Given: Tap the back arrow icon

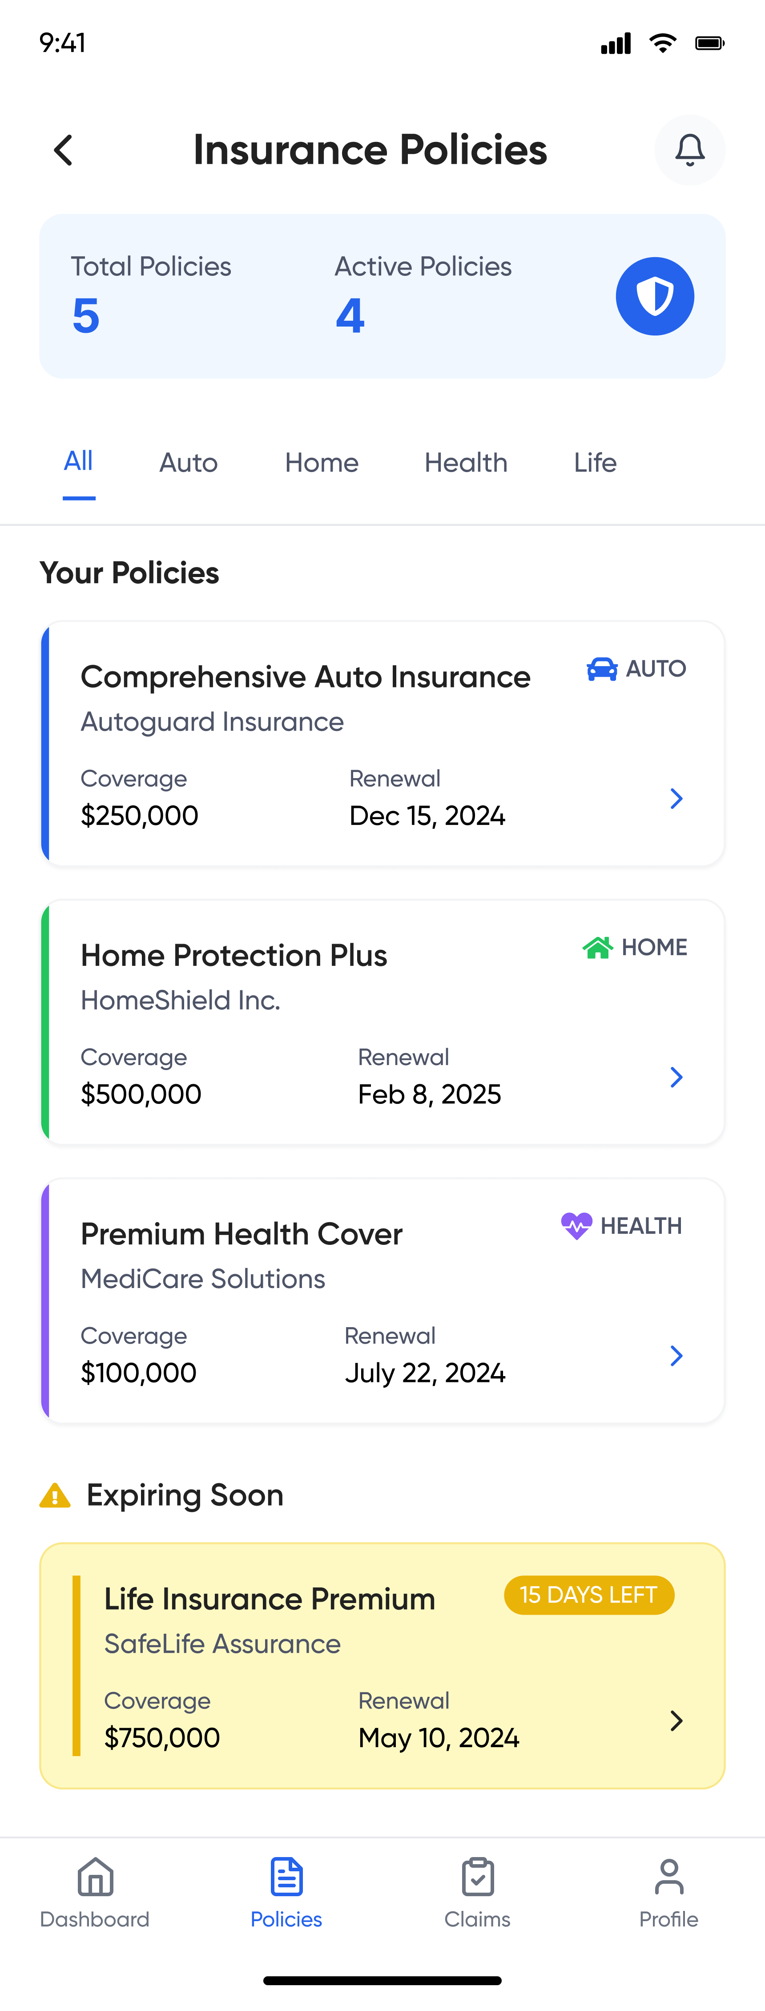Looking at the screenshot, I should click(x=63, y=150).
